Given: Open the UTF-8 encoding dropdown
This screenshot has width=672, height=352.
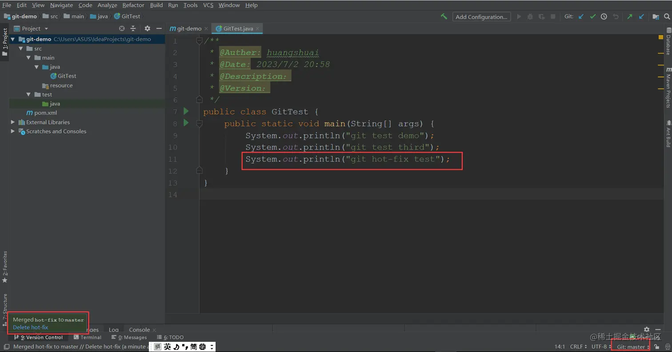Looking at the screenshot, I should (601, 347).
